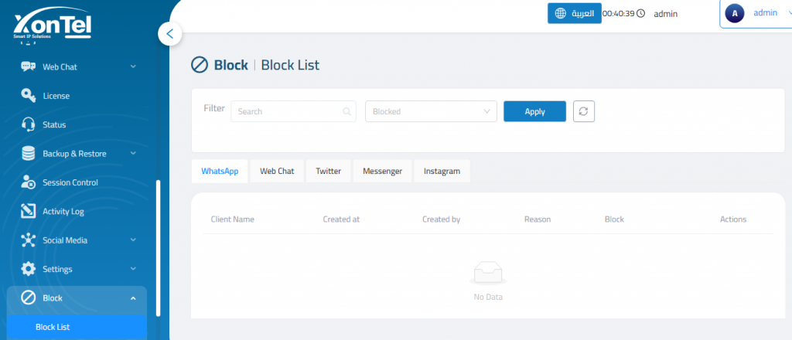The image size is (792, 340).
Task: Expand the Web Chat menu chevron
Action: coord(133,66)
